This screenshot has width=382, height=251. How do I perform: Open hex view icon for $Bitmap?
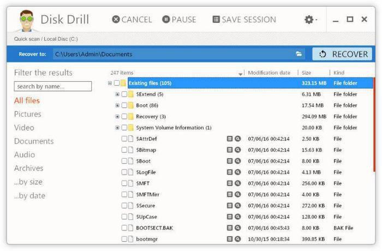pyautogui.click(x=230, y=150)
